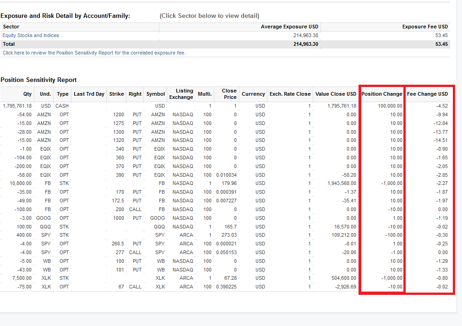Click the fee change value -4.52
The image size is (462, 326).
pos(442,106)
